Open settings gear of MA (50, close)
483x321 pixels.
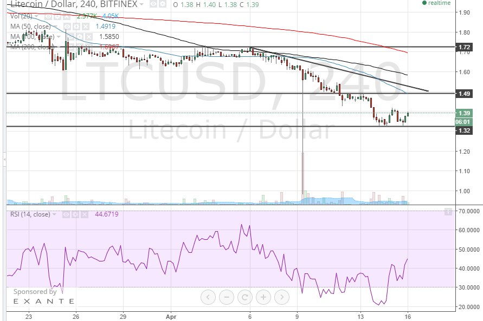pyautogui.click(x=76, y=27)
